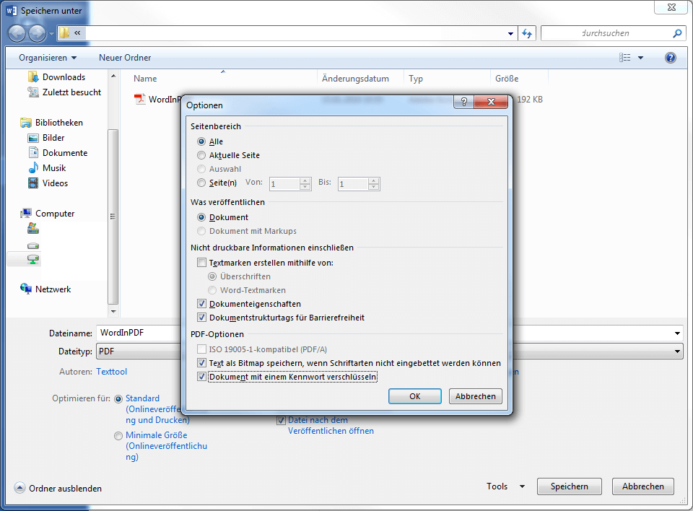The width and height of the screenshot is (693, 511).
Task: Click navigation pane scrollbar up arrow
Action: pyautogui.click(x=113, y=76)
